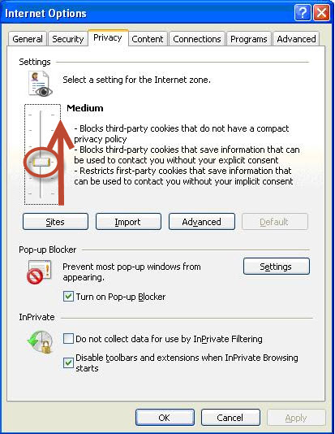Click the InPrivate lock clock icon
Image resolution: width=335 pixels, height=434 pixels.
coord(41,342)
